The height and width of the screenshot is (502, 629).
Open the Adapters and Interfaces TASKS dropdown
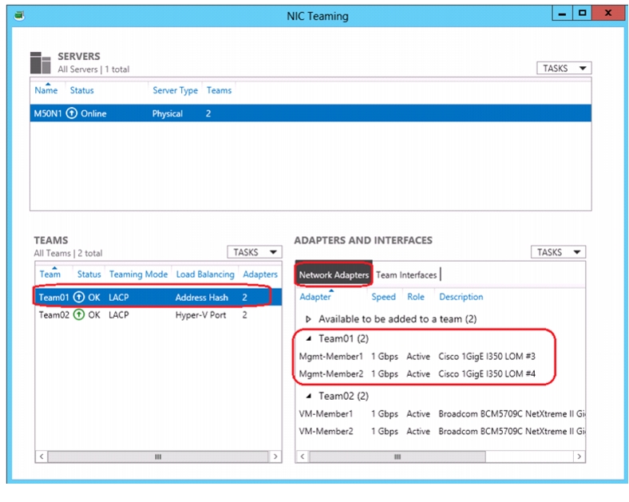(x=559, y=252)
